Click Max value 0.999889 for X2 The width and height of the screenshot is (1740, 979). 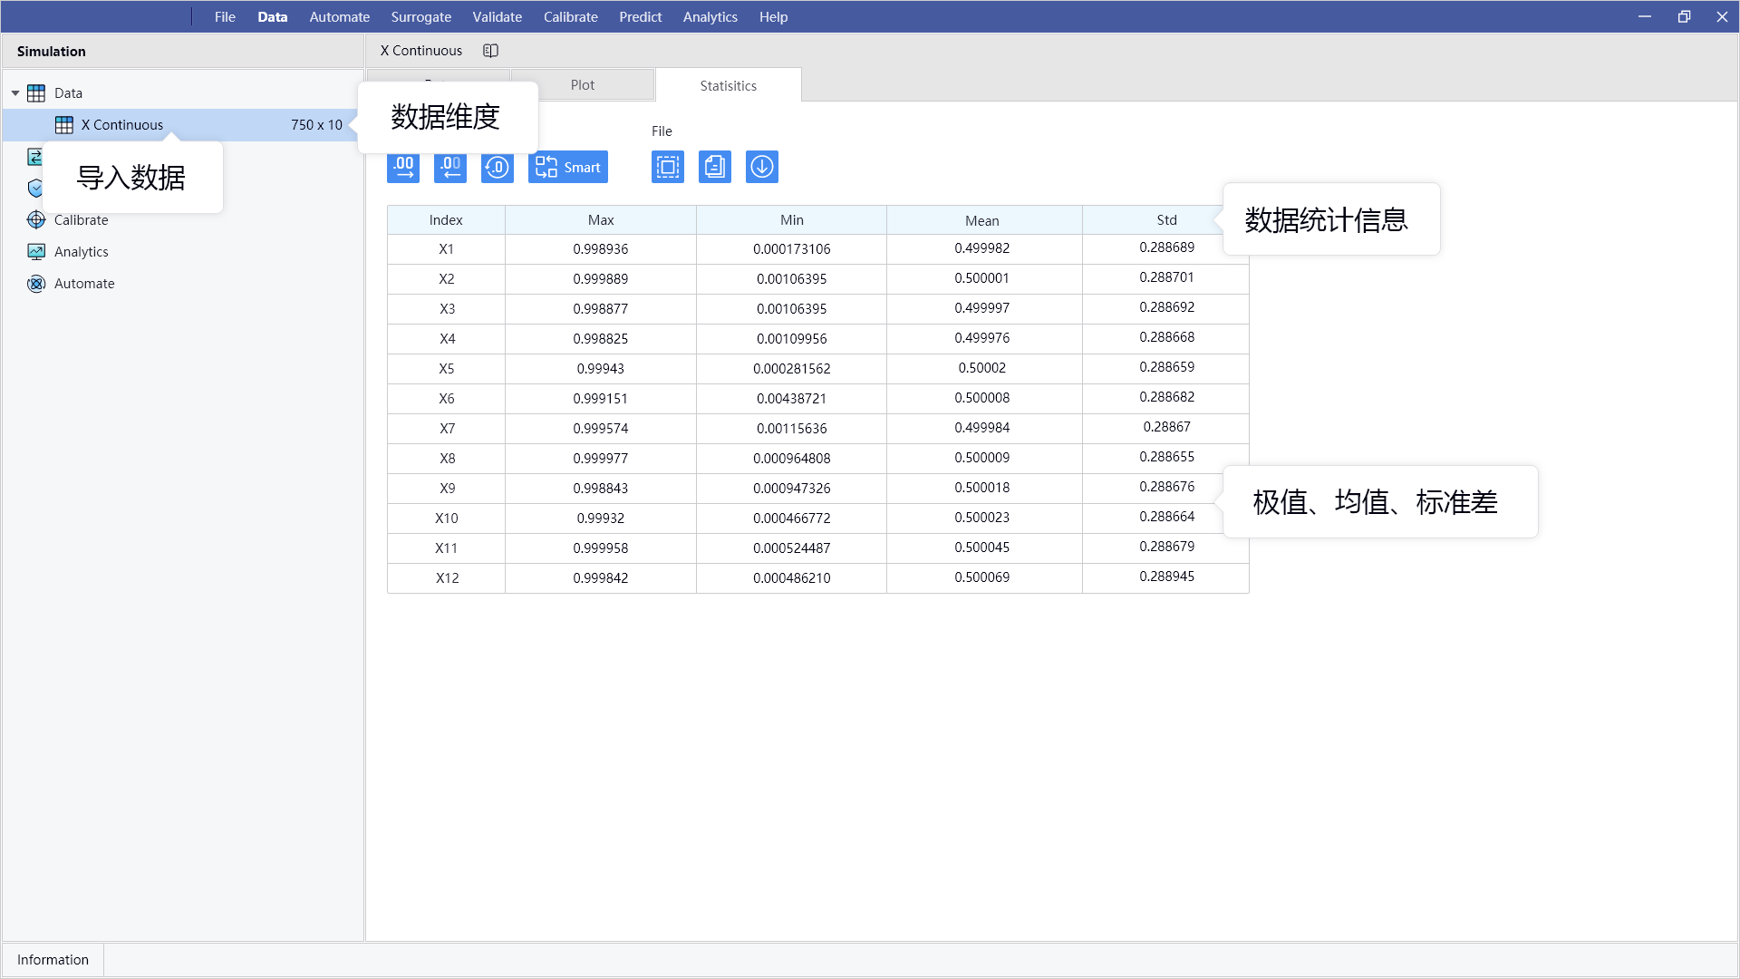[x=601, y=279]
